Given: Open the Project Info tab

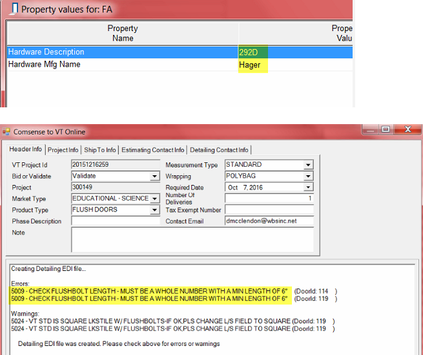Looking at the screenshot, I should (x=63, y=150).
